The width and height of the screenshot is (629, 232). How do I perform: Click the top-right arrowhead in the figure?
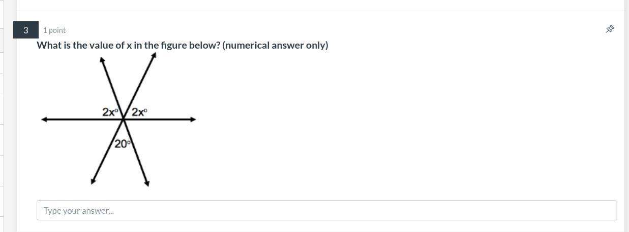click(154, 55)
